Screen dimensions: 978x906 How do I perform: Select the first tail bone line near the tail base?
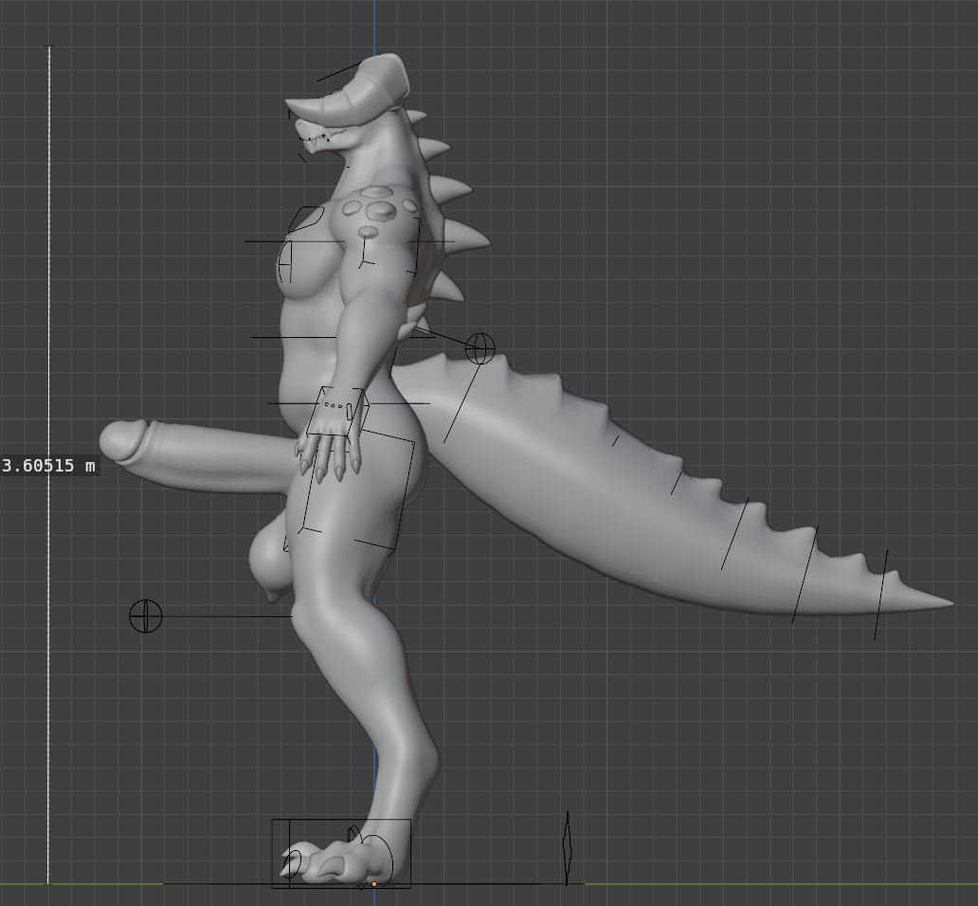[462, 402]
